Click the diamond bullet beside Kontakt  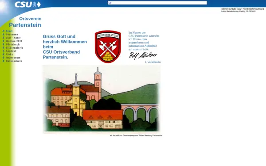4,51
